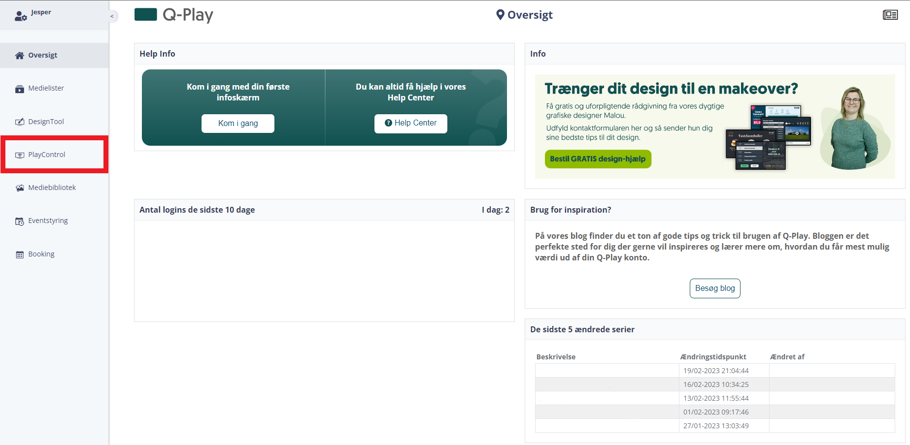Open the news icon in top right

[x=890, y=15]
